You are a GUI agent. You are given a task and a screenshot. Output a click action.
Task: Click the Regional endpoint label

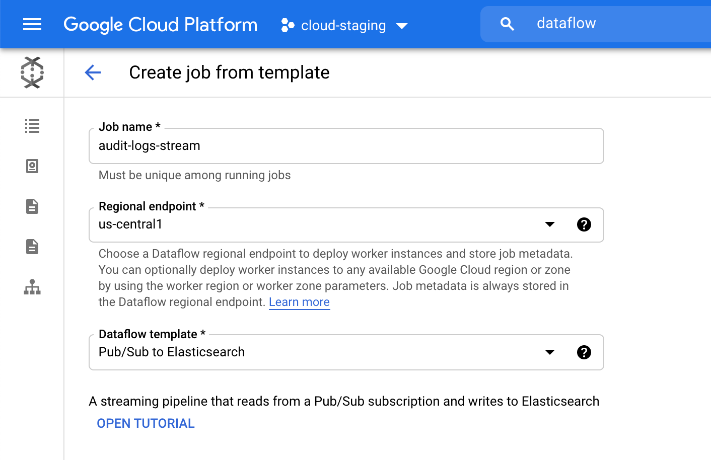click(x=152, y=206)
